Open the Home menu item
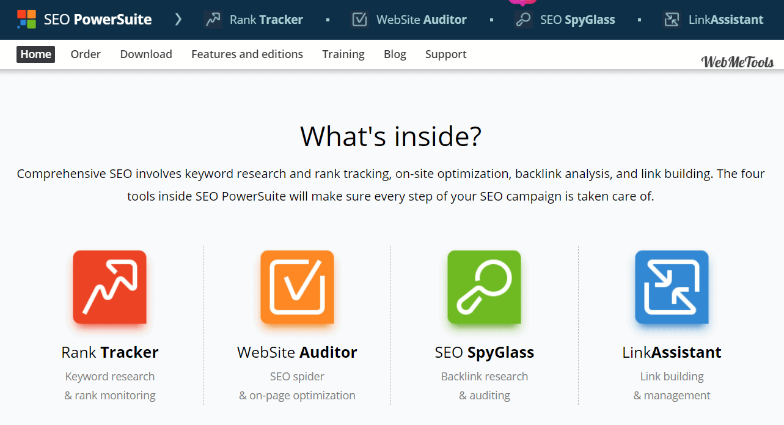 click(x=35, y=54)
